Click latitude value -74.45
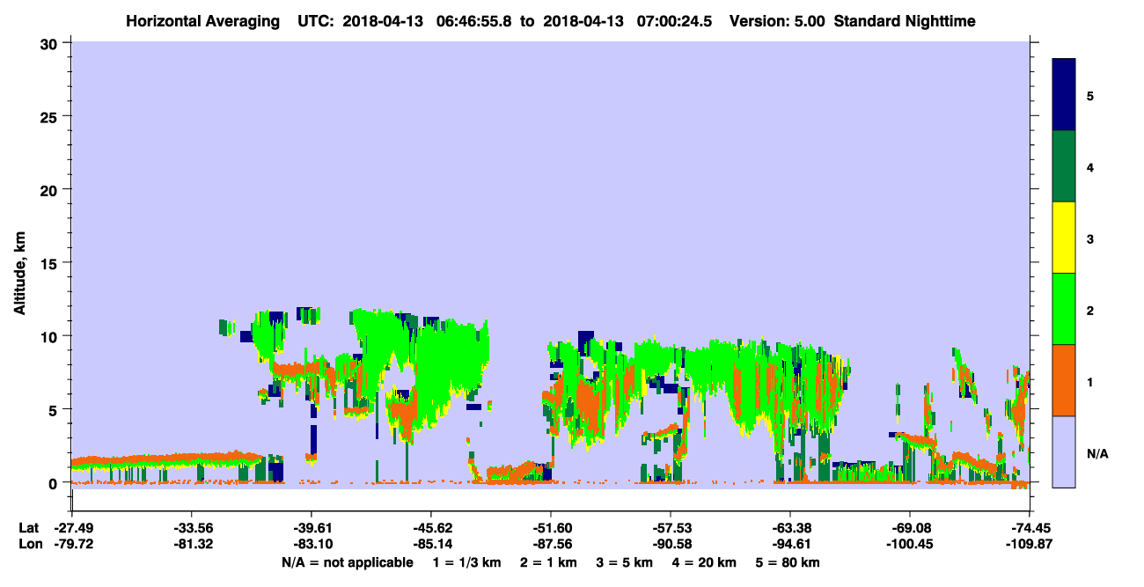Image resolution: width=1144 pixels, height=587 pixels. click(1030, 528)
